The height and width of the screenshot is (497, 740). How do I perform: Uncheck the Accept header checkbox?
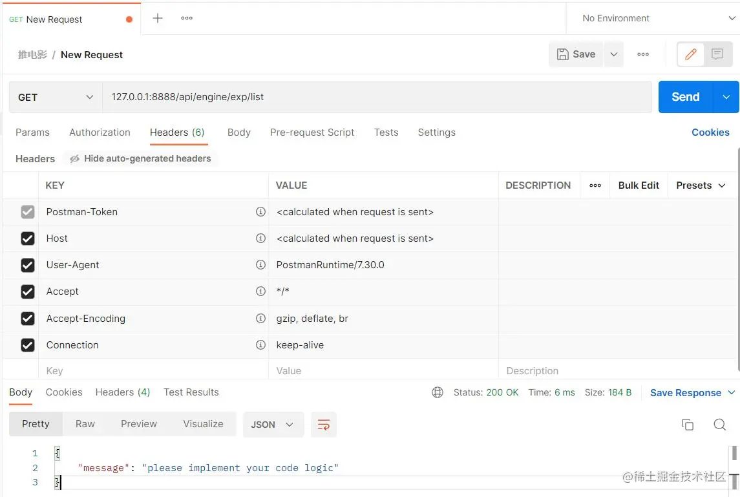click(28, 291)
